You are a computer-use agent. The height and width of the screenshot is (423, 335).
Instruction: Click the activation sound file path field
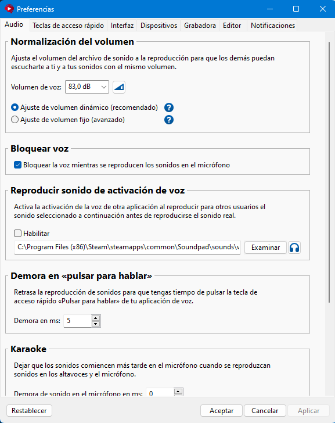tap(127, 248)
